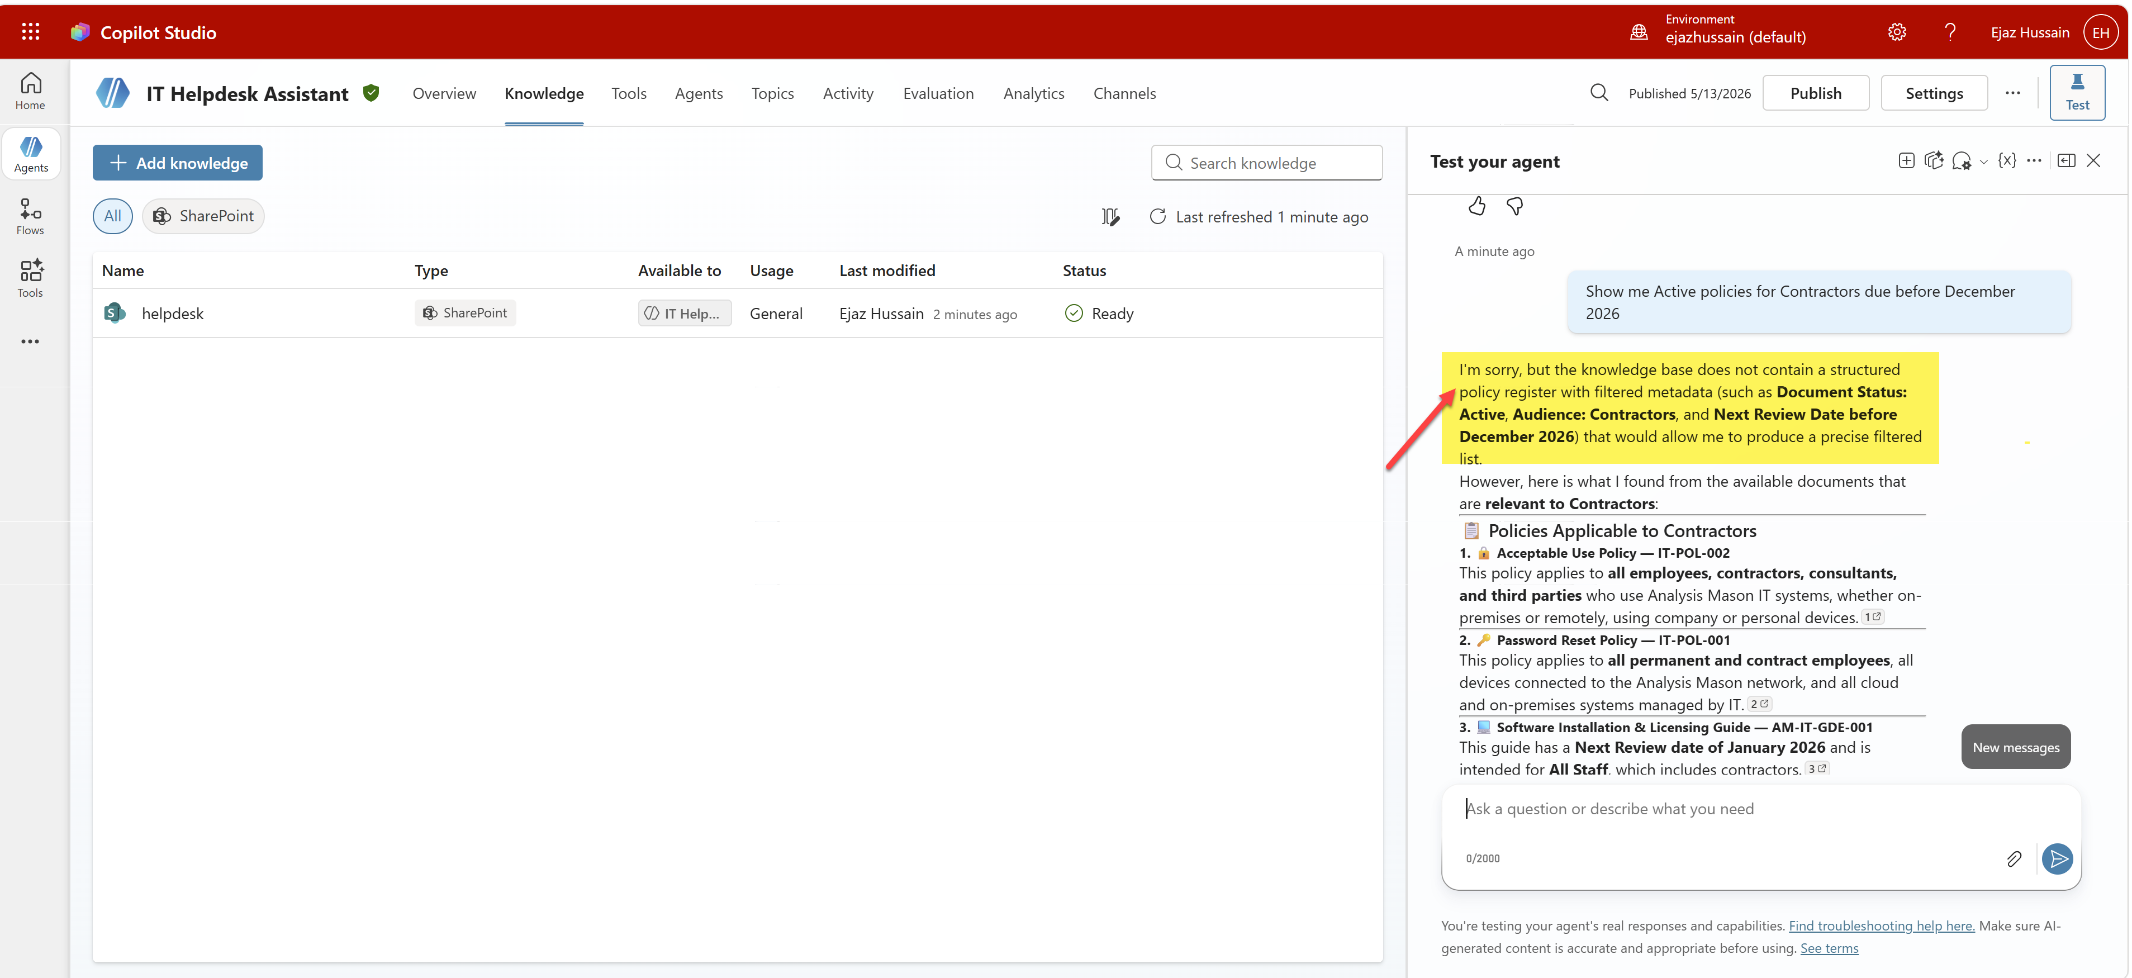
Task: Refresh the knowledge list
Action: (1157, 217)
